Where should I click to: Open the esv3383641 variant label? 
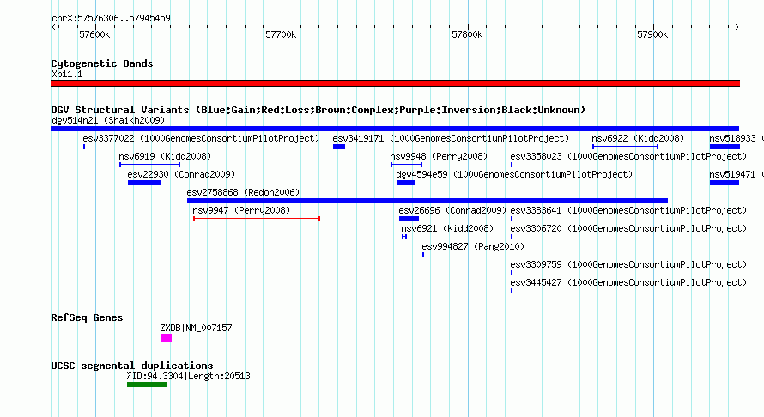coord(628,210)
